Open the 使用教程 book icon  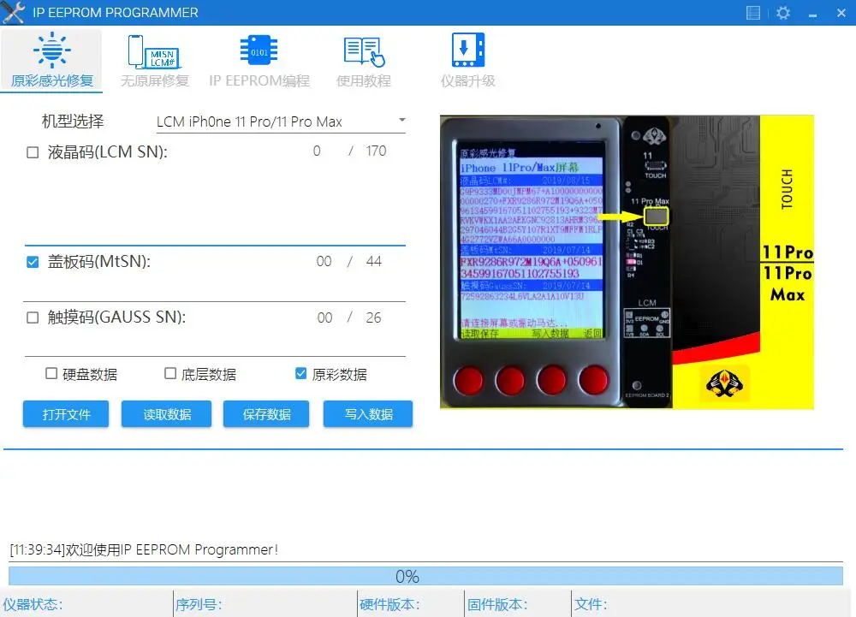point(364,52)
